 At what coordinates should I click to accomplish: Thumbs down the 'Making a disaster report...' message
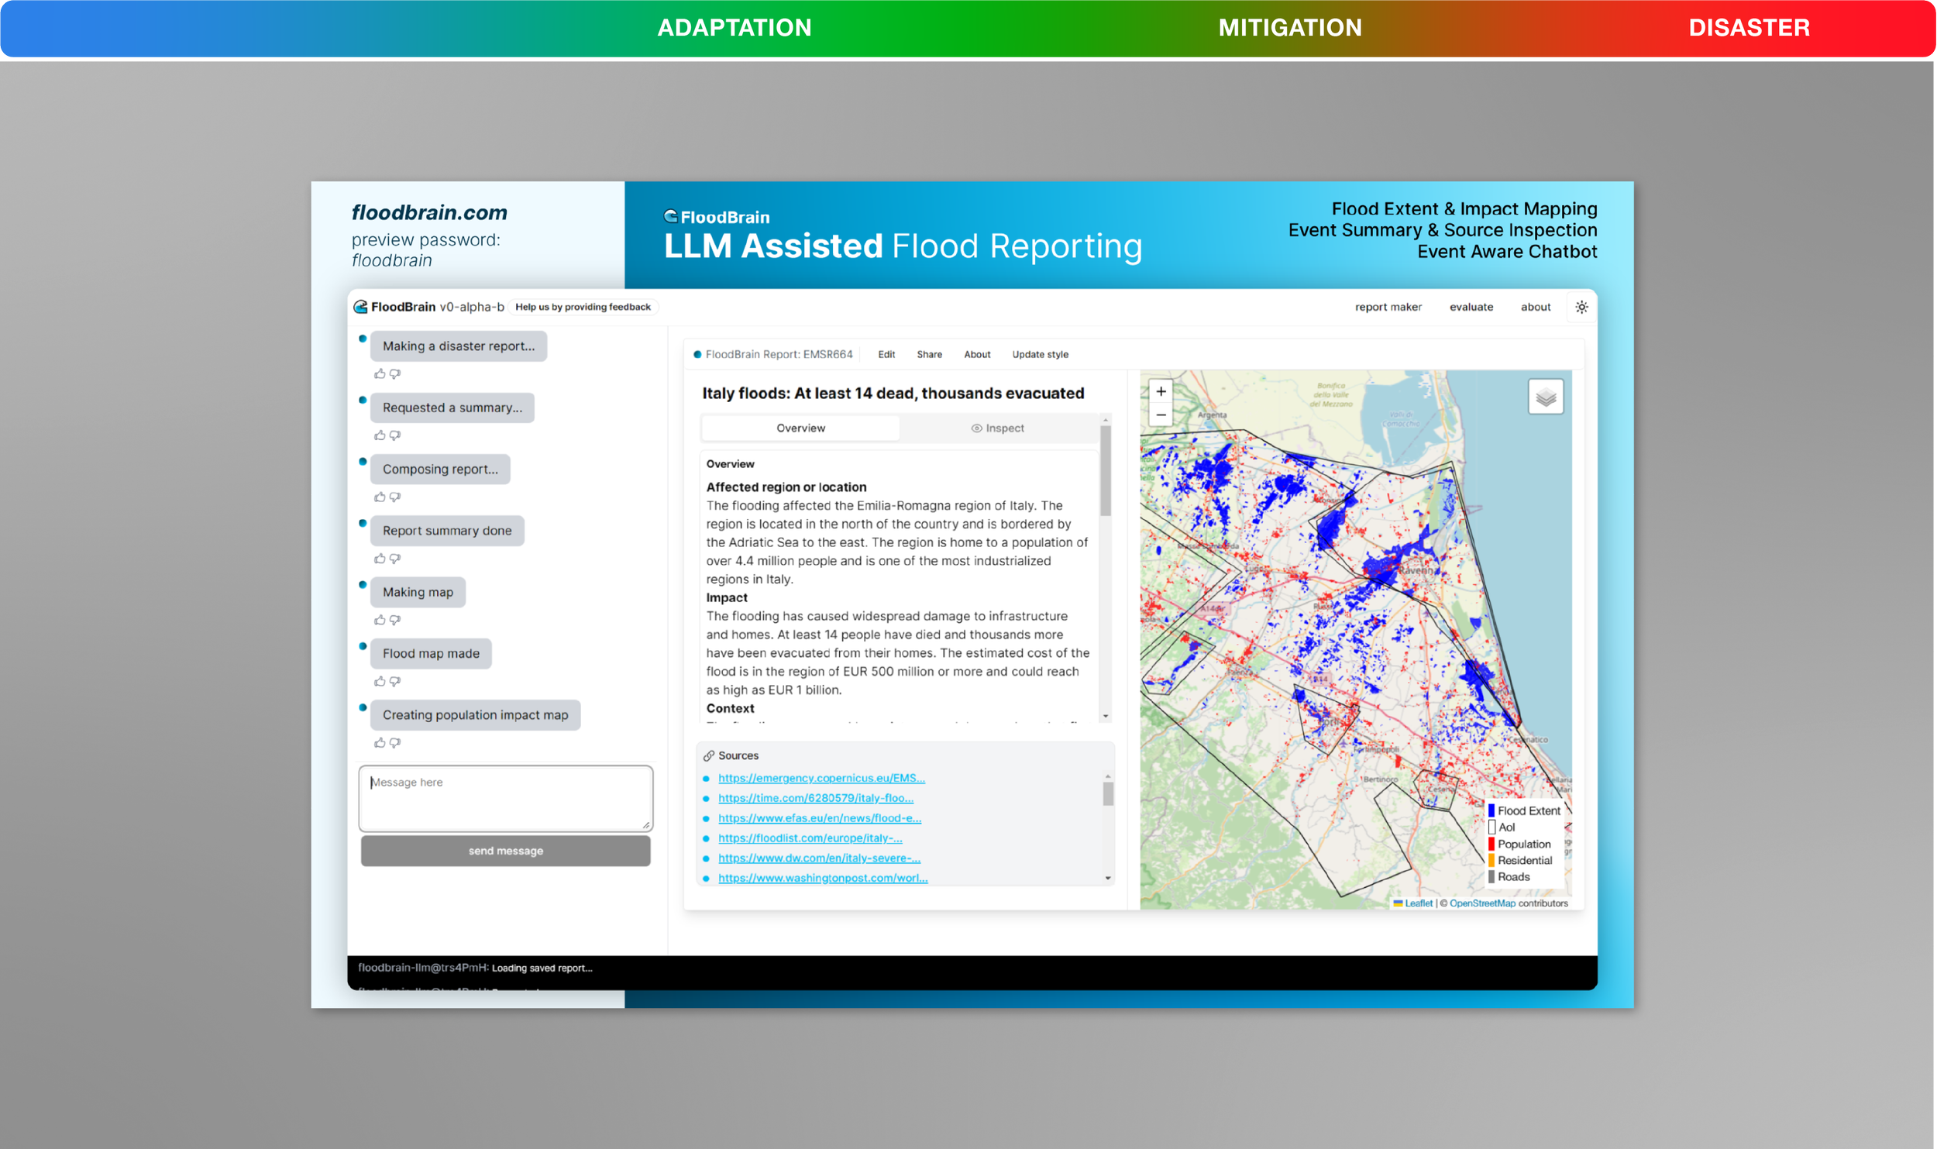pos(395,373)
